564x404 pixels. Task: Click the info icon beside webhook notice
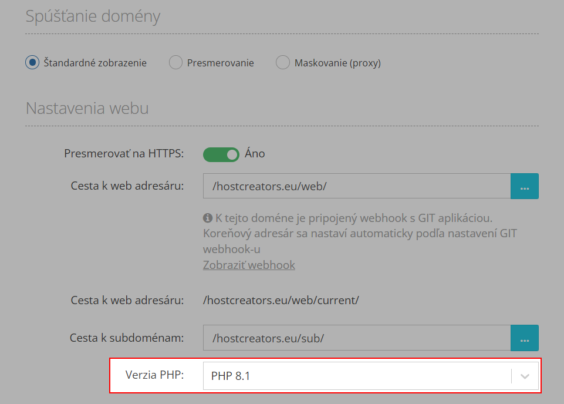(x=208, y=218)
